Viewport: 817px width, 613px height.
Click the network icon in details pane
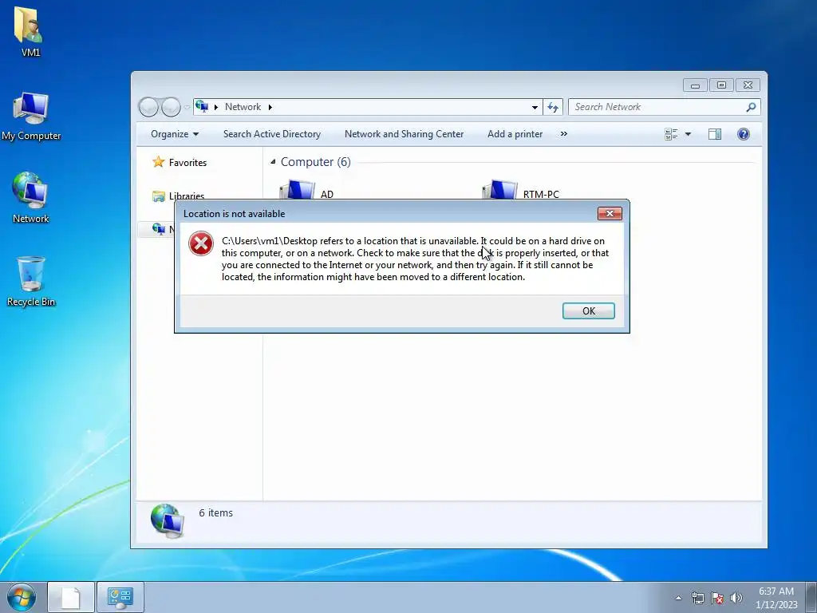coord(167,520)
